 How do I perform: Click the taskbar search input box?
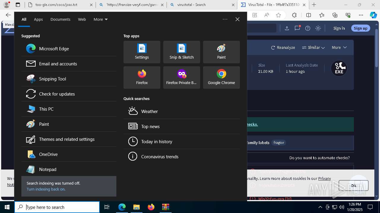57,207
